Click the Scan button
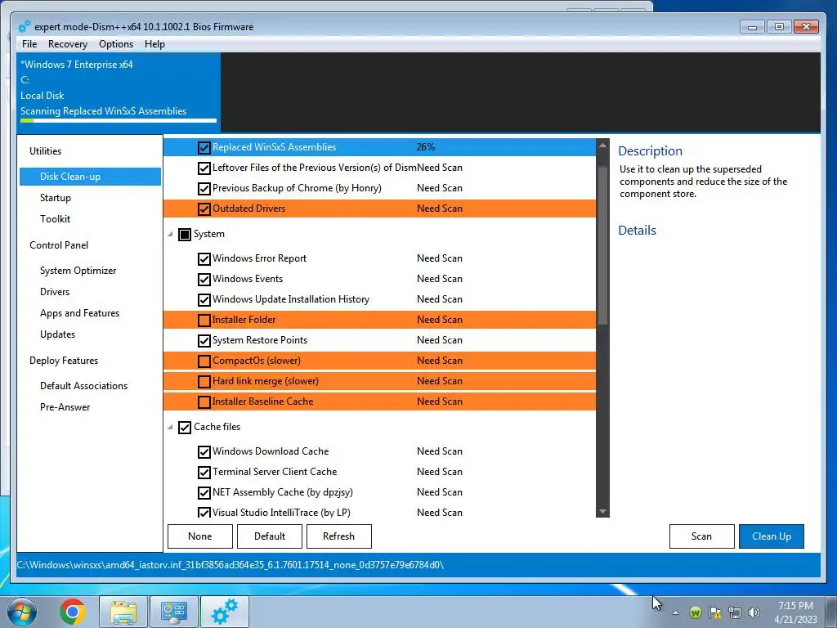 (x=702, y=536)
